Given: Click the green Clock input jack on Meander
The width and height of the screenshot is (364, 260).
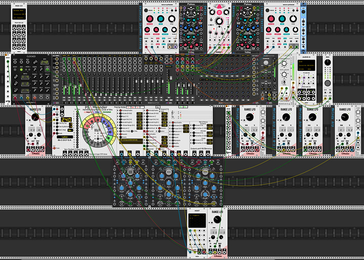Looking at the screenshot, I should point(54,148).
